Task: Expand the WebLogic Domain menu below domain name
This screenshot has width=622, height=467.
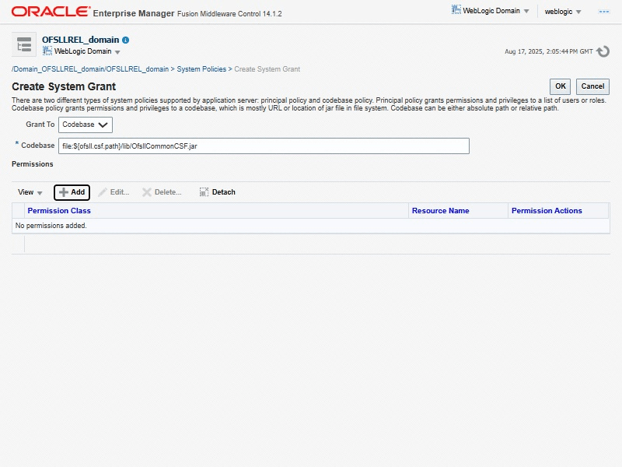Action: click(87, 51)
